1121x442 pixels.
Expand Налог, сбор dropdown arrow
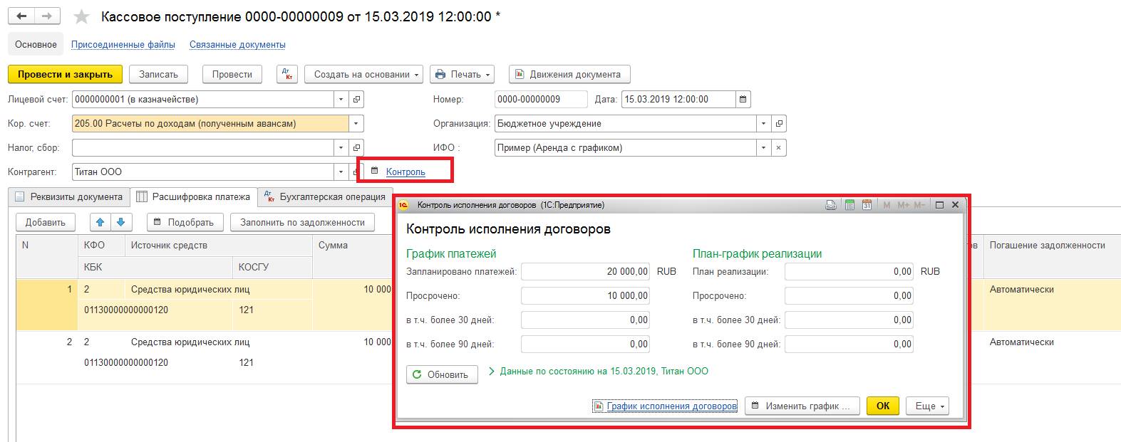341,148
